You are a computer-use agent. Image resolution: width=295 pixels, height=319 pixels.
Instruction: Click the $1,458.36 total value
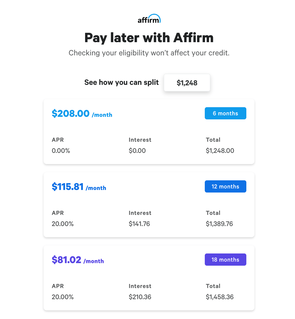pos(220,297)
